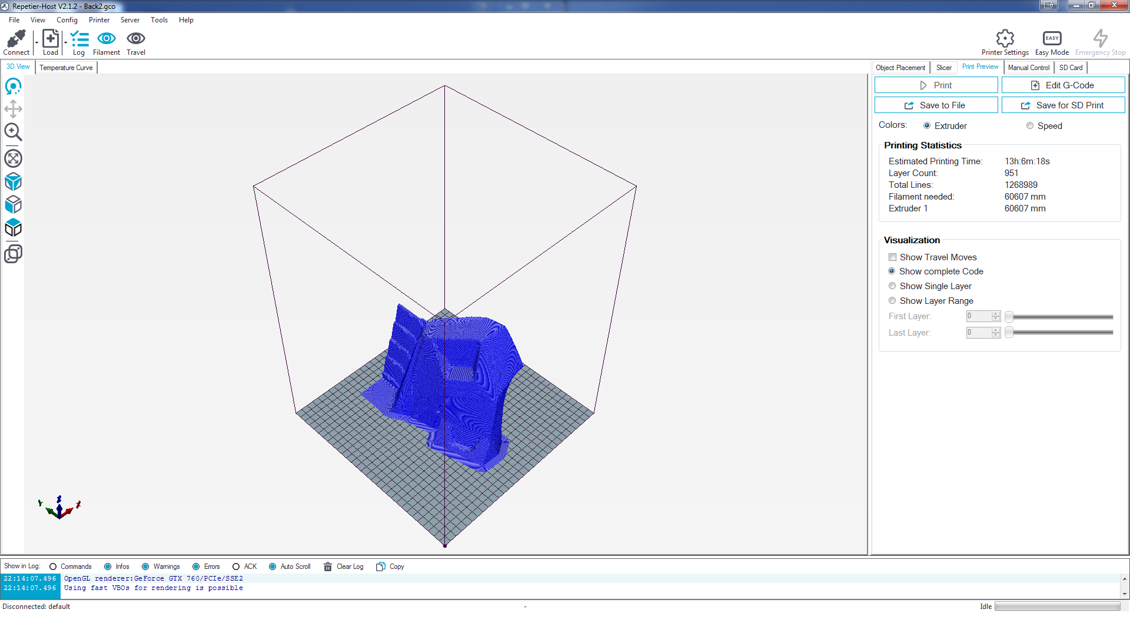Open the Slicer tab

click(x=943, y=68)
